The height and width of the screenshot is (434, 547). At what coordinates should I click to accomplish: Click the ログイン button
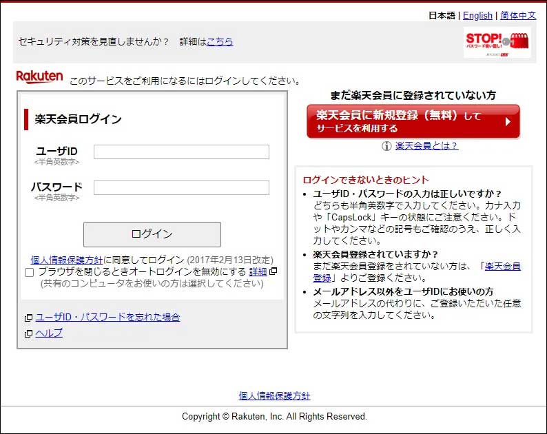click(152, 234)
